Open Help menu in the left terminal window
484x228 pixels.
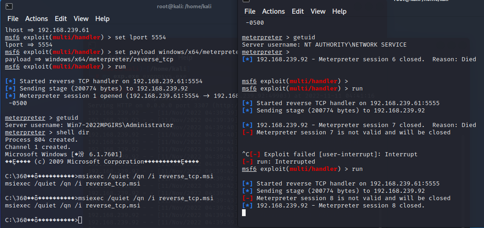pos(102,19)
